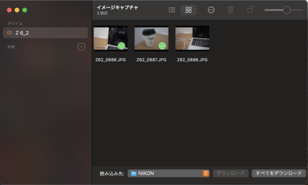Click the orange dropdown stepper arrows
The image size is (308, 185).
(206, 173)
